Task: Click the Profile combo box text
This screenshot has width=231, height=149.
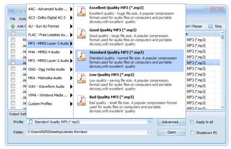Action: pos(57,122)
